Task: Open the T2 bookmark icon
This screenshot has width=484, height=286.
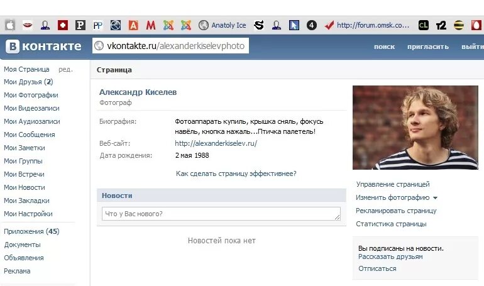Action: 441,25
